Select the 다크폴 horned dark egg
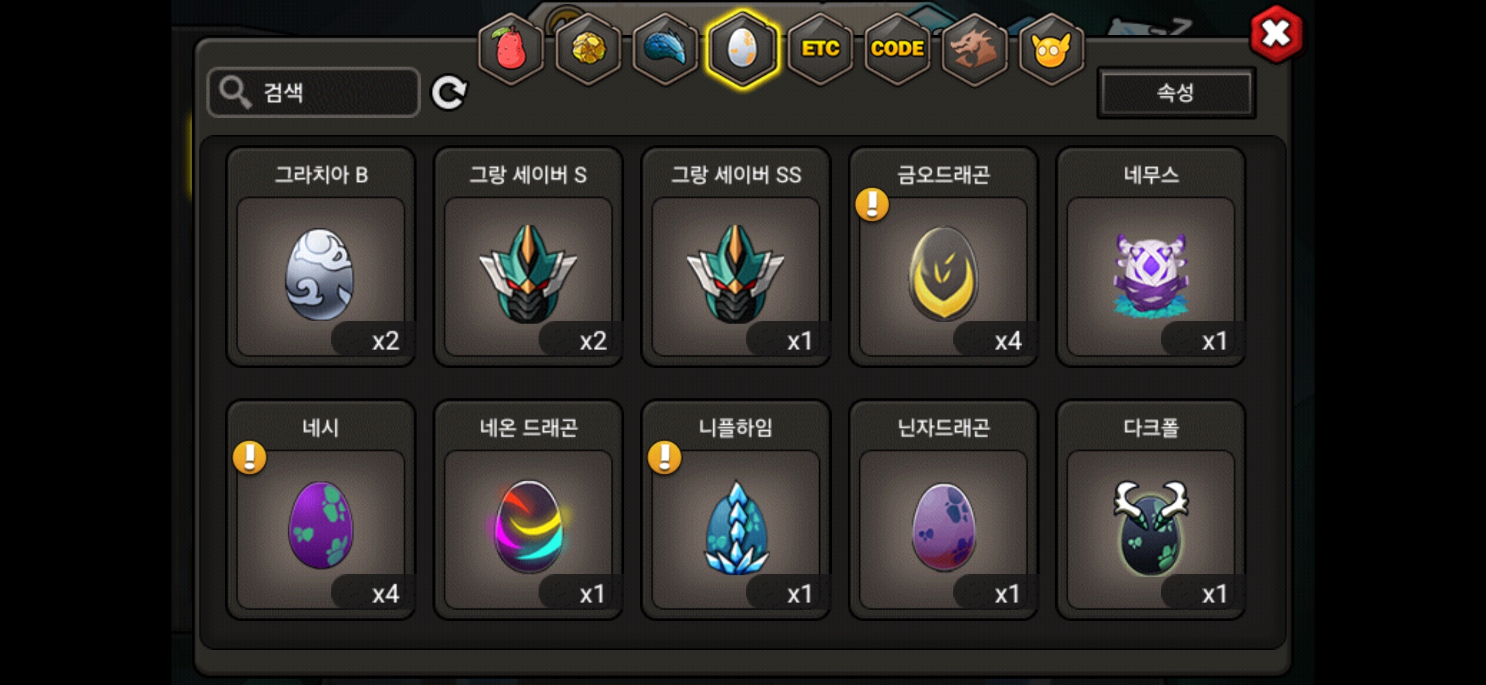 1151,509
